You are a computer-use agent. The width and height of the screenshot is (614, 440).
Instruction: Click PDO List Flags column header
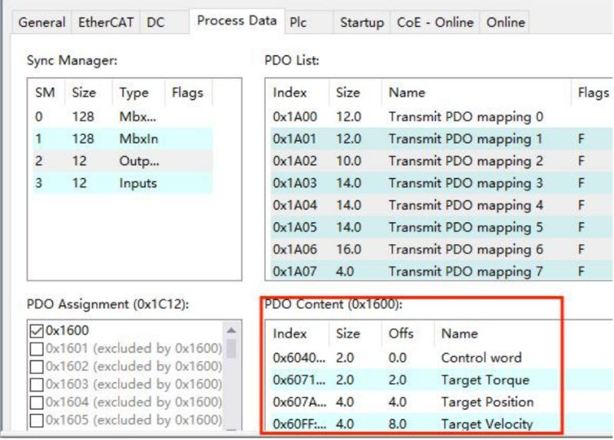tap(592, 92)
